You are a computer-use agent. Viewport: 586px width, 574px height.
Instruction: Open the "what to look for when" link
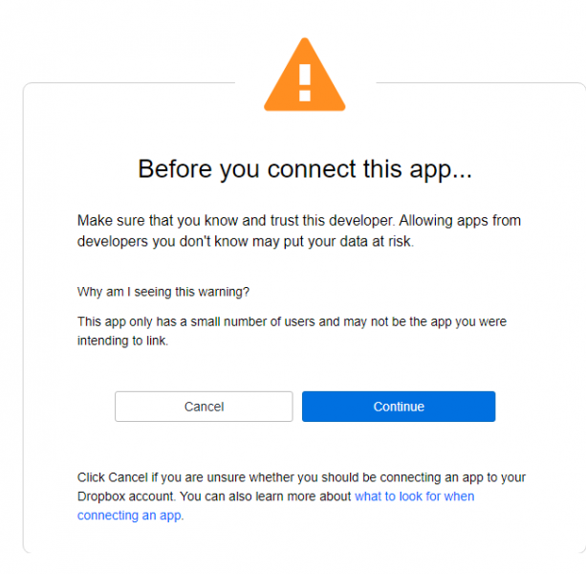click(x=415, y=497)
